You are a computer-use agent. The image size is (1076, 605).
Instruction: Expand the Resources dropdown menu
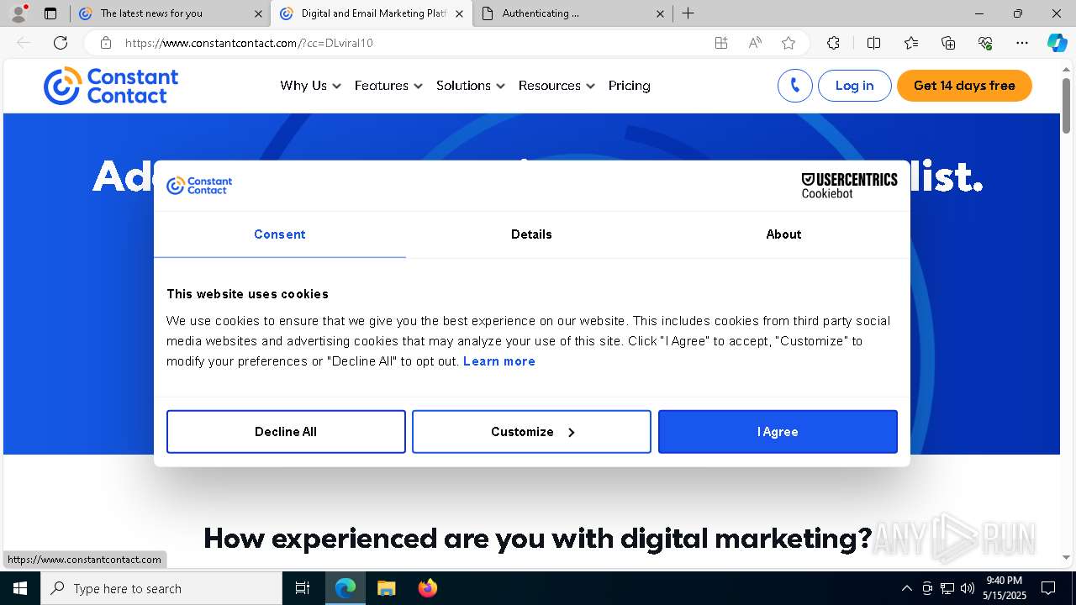click(x=556, y=86)
